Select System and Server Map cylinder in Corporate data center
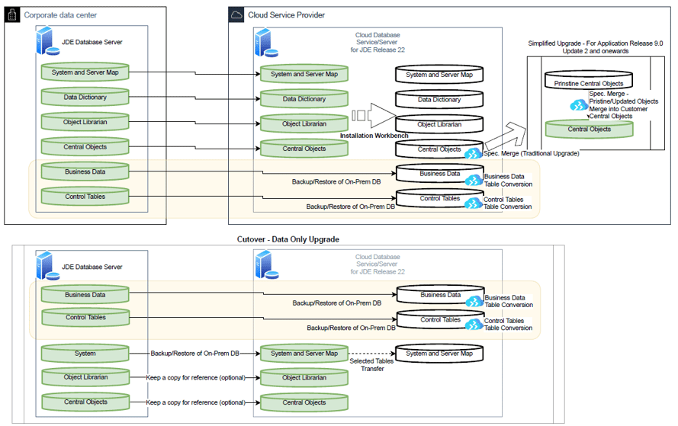 click(85, 72)
